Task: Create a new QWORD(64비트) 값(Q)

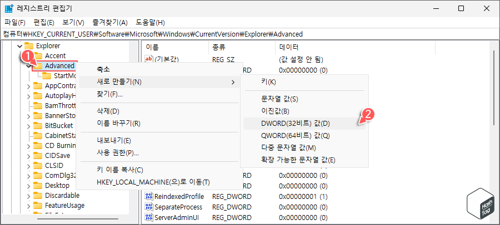Action: (304, 136)
